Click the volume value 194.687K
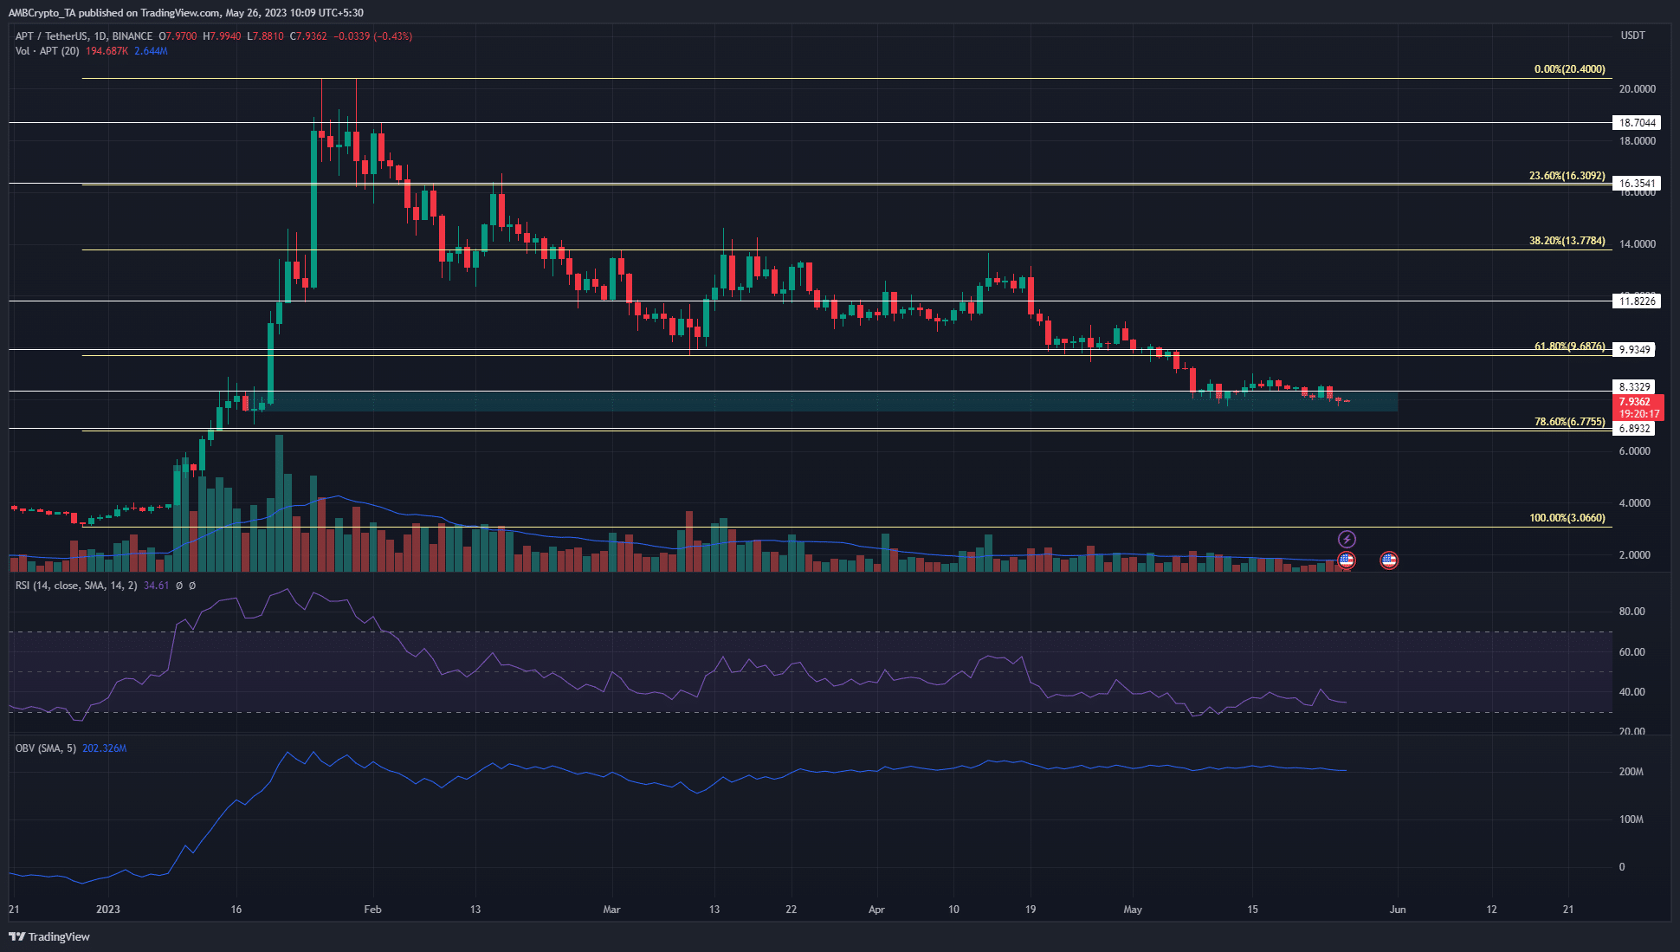Image resolution: width=1680 pixels, height=952 pixels. pos(107,51)
